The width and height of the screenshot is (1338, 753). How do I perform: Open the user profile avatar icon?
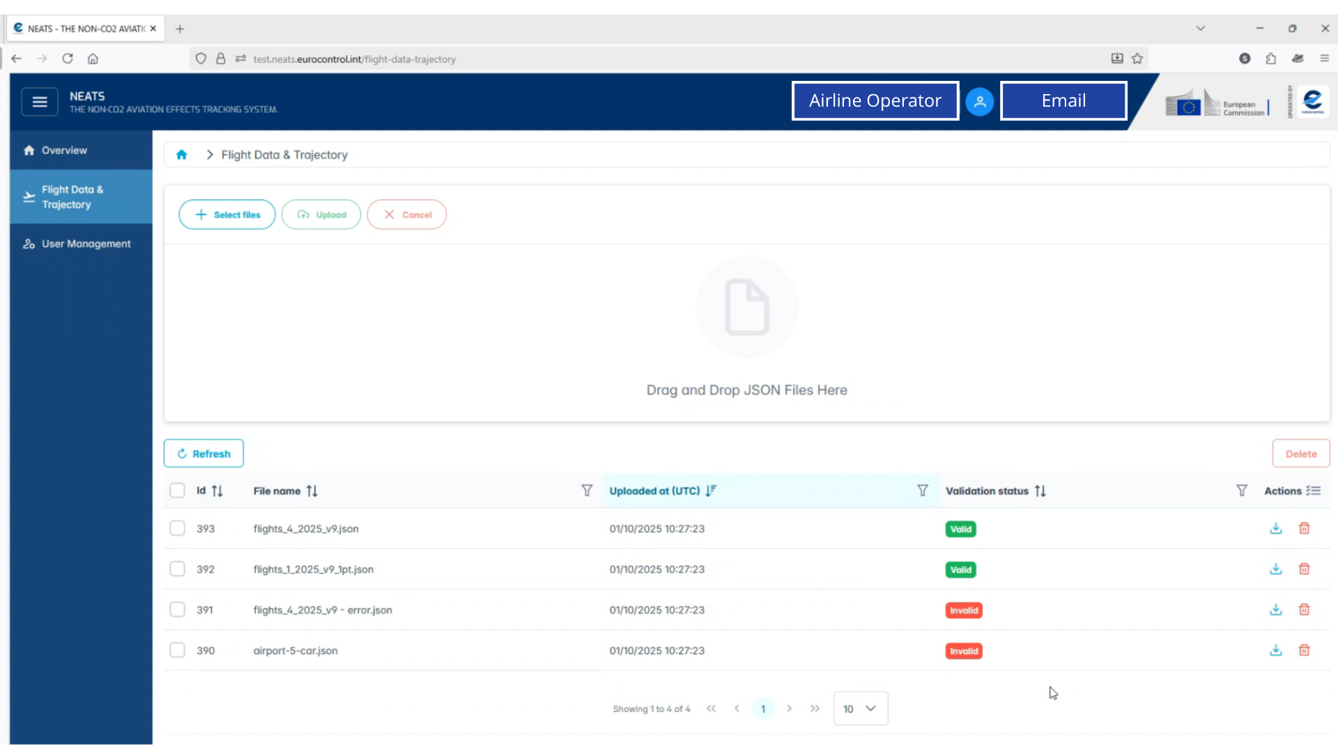click(x=979, y=102)
